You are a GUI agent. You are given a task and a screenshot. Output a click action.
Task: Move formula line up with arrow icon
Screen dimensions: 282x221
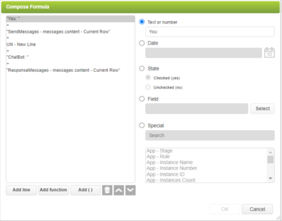point(119,190)
